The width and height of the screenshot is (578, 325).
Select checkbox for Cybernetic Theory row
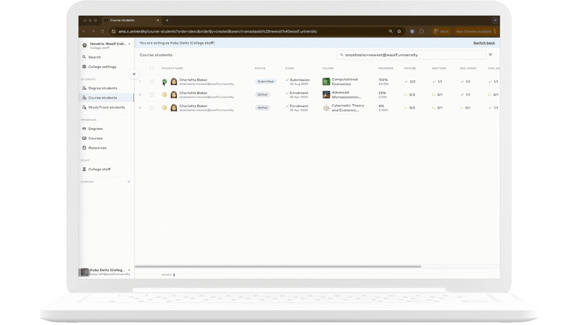pyautogui.click(x=152, y=108)
